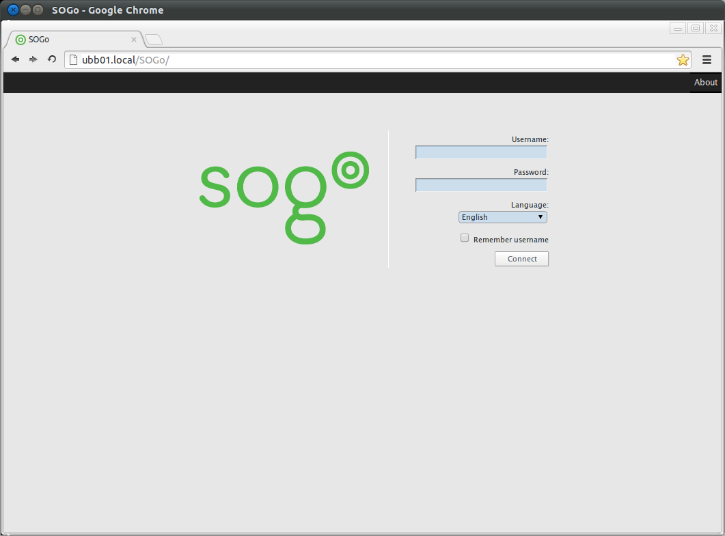Expand the Language dropdown set to English

(x=503, y=217)
